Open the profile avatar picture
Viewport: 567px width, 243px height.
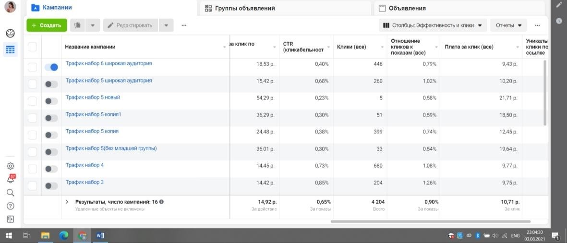click(x=10, y=7)
